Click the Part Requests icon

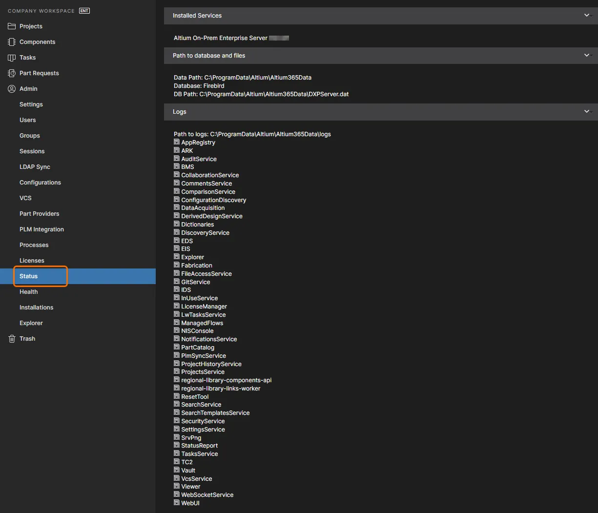12,73
